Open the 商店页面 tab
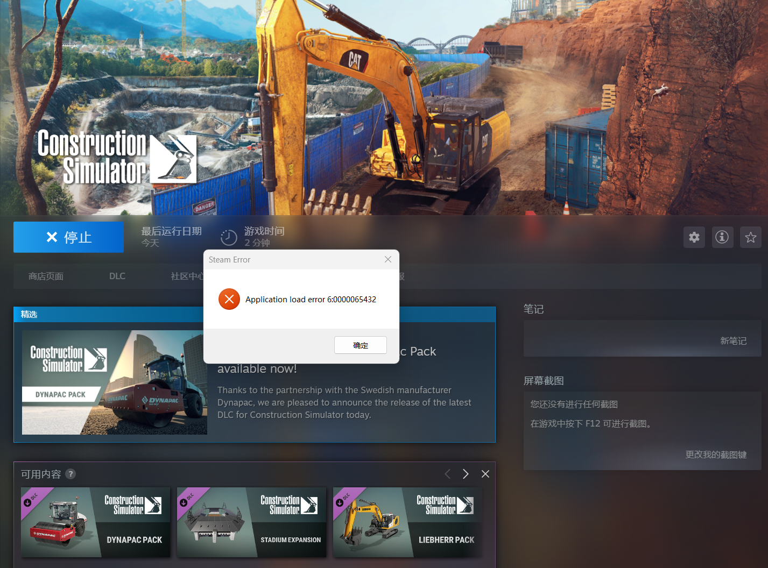768x568 pixels. point(46,276)
